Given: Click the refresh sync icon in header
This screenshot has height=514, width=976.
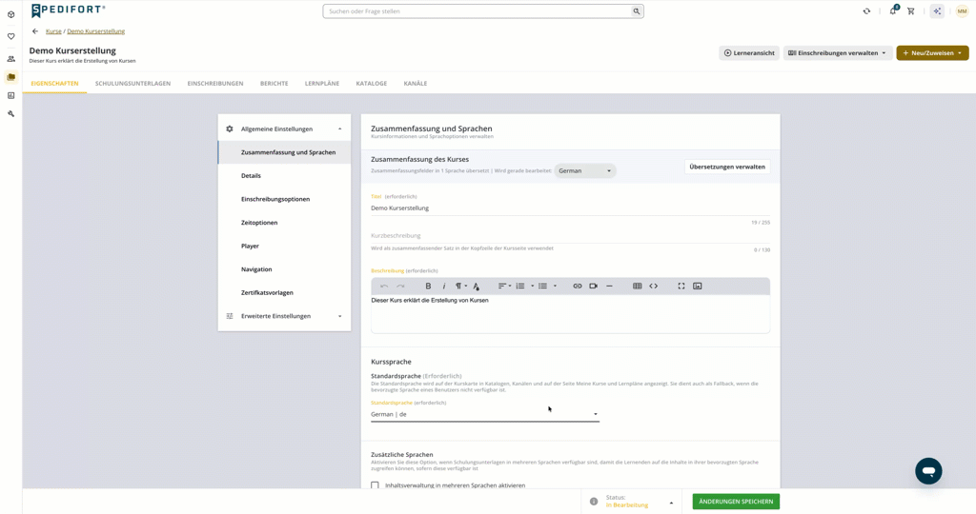Looking at the screenshot, I should [866, 11].
